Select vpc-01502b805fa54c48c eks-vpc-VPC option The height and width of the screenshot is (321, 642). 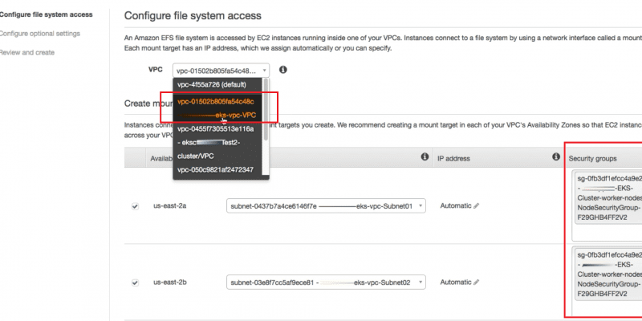(x=217, y=108)
